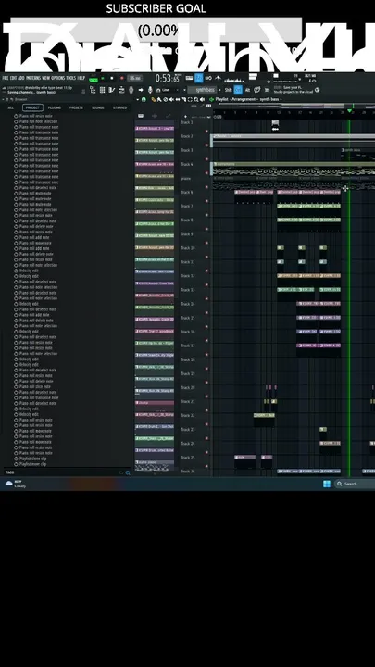Open the EDIT menu

pyautogui.click(x=14, y=78)
